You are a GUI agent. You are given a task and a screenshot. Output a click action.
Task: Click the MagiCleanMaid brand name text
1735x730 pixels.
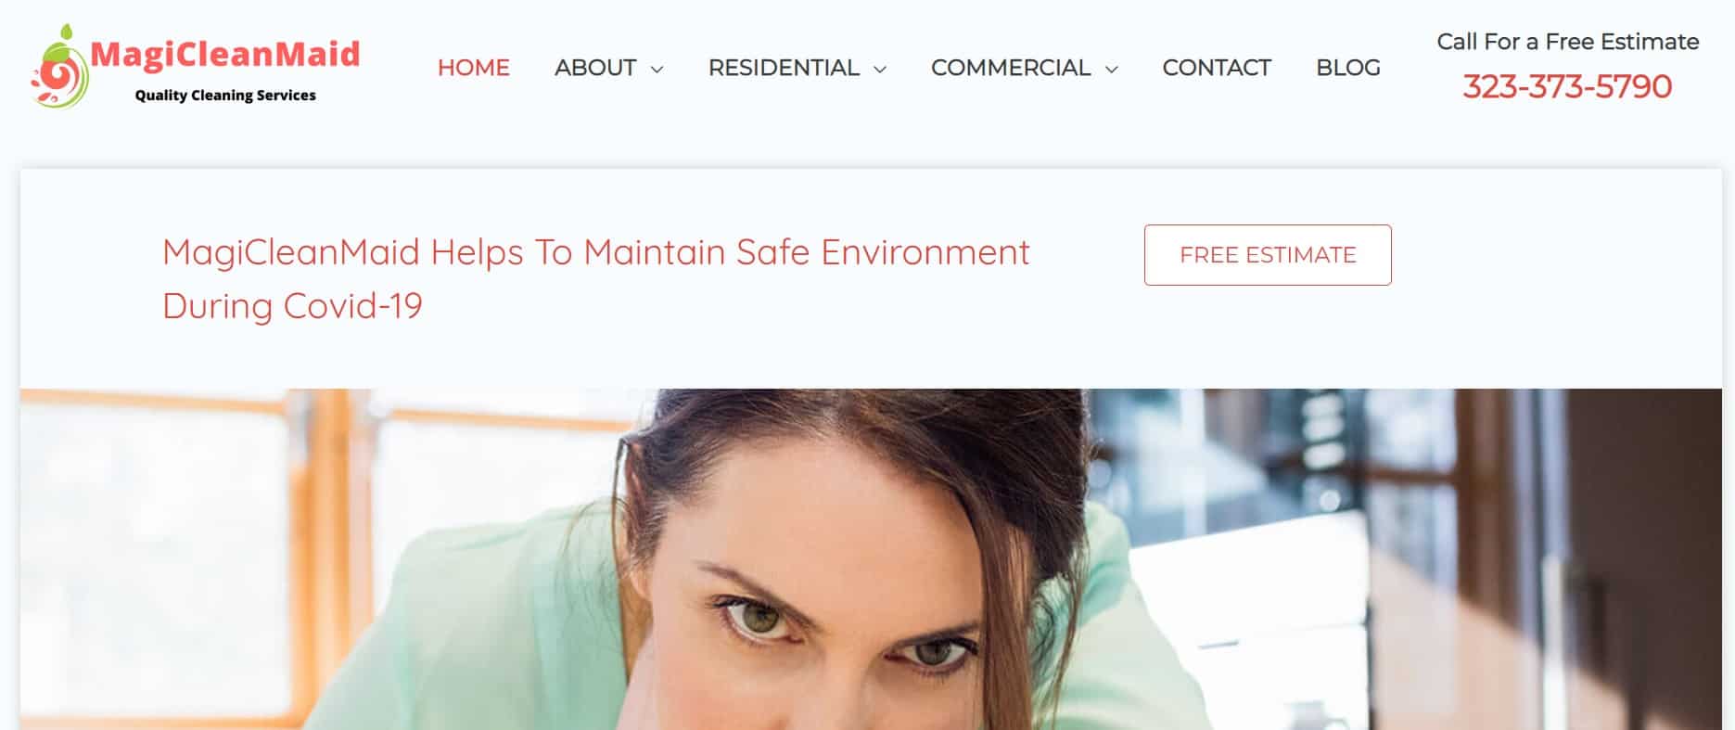coord(225,55)
